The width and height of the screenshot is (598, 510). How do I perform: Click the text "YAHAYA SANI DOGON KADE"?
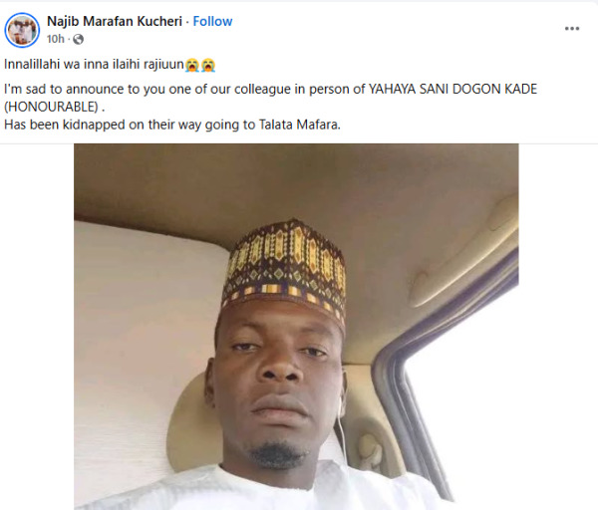(x=452, y=90)
